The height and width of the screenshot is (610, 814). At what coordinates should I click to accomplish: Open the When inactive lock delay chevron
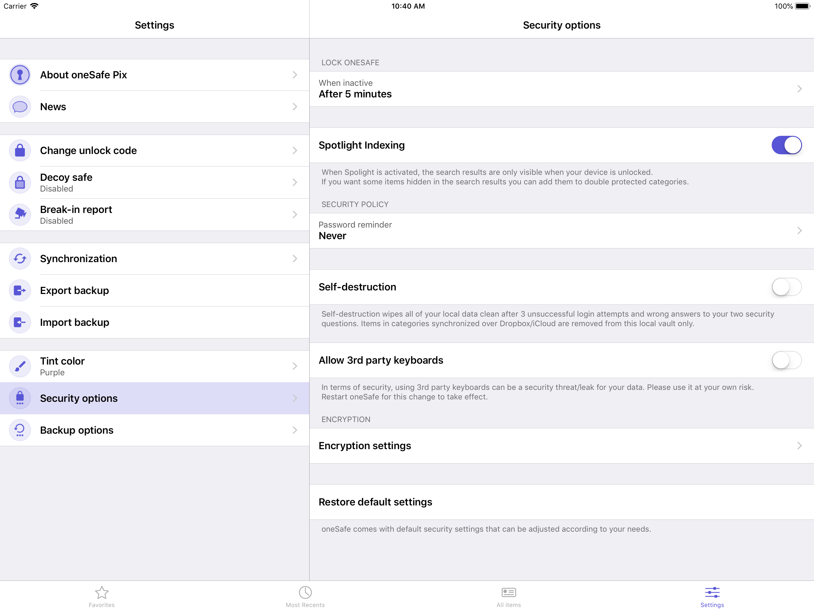799,89
